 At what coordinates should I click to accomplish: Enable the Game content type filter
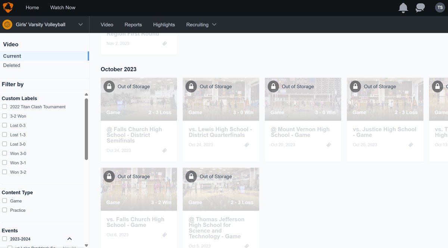point(4,201)
